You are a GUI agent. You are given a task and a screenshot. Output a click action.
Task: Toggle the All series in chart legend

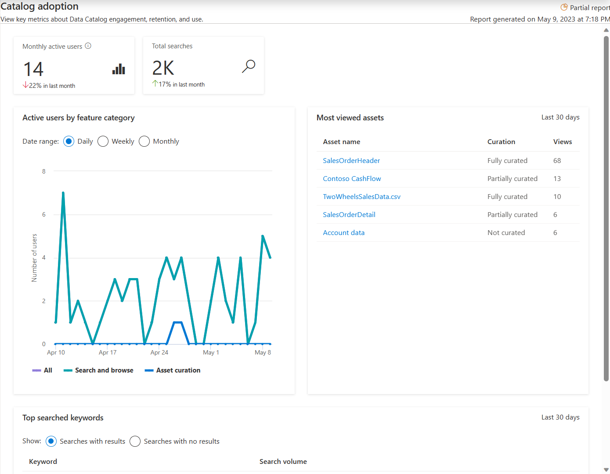click(43, 370)
